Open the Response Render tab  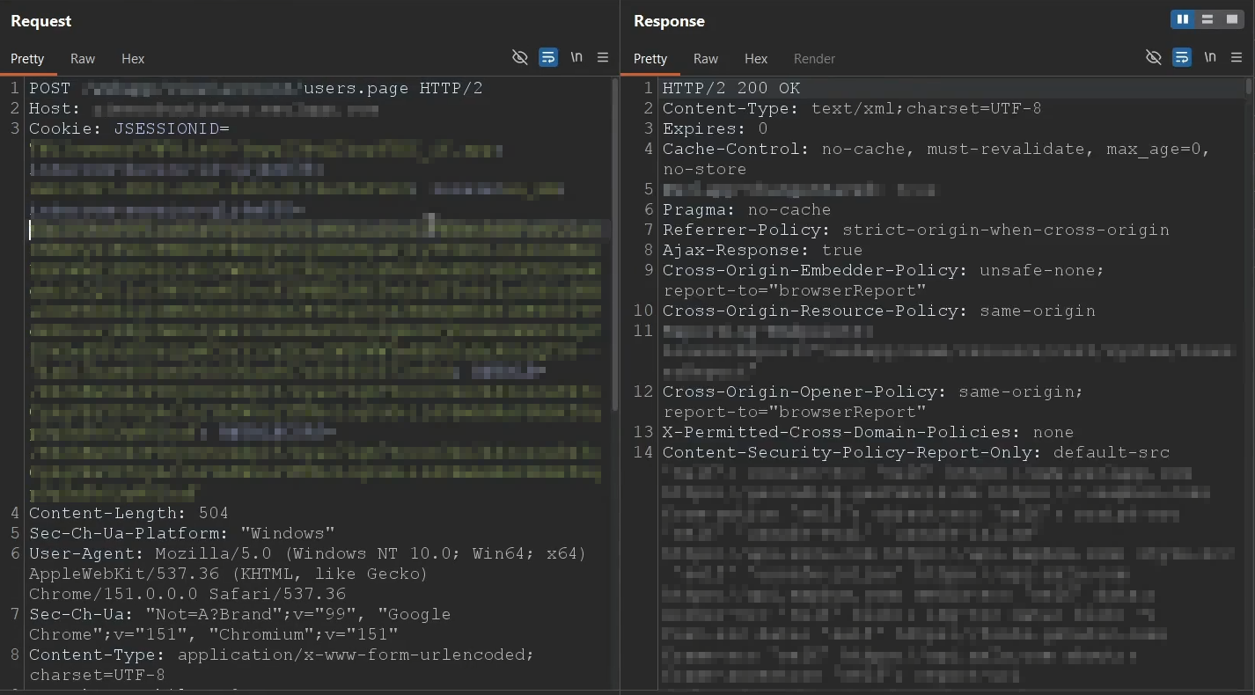(x=814, y=58)
